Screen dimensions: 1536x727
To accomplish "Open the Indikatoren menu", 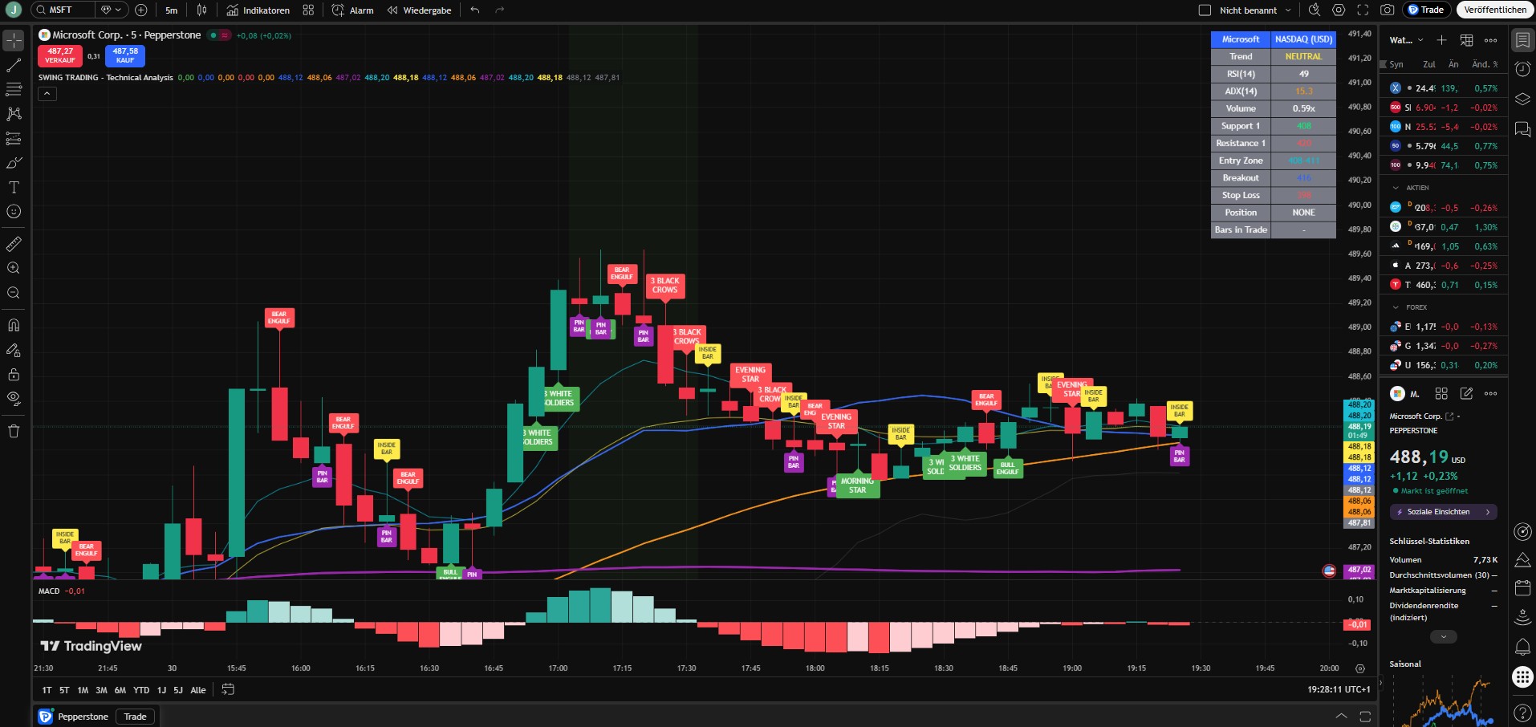I will tap(258, 10).
